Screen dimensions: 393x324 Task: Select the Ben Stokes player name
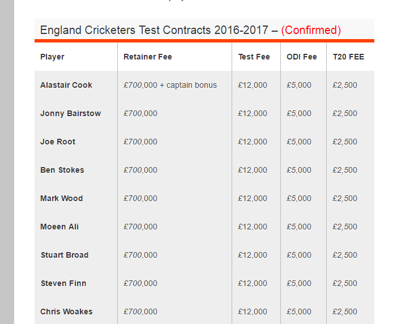[62, 170]
